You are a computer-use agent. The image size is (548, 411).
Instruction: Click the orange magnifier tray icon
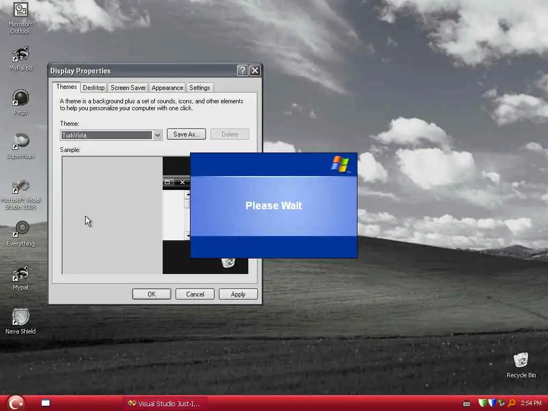tap(512, 403)
